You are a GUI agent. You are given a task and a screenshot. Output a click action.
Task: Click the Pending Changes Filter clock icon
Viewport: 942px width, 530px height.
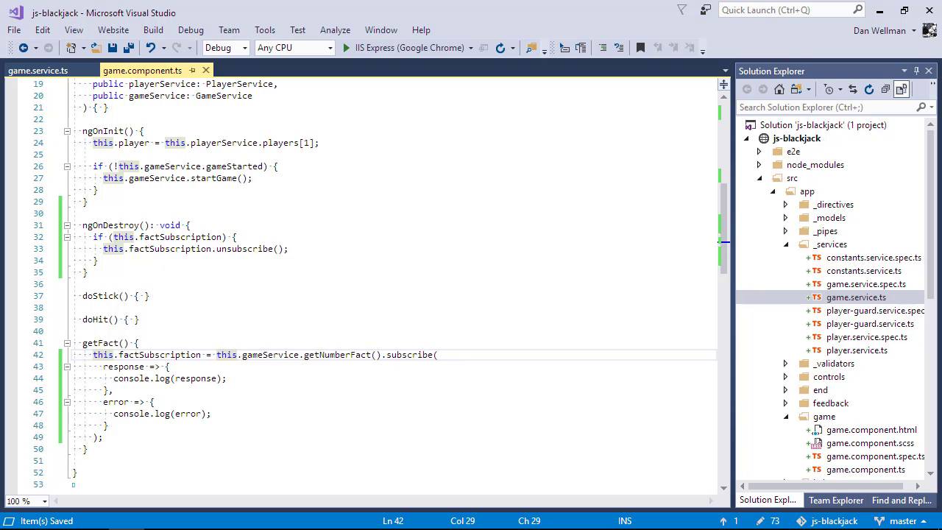click(829, 89)
